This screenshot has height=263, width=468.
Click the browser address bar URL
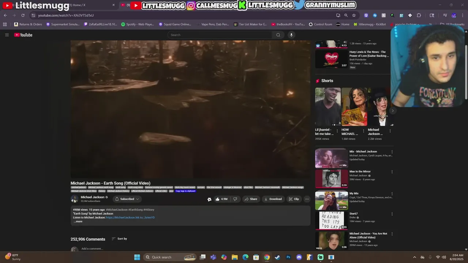[x=66, y=15]
